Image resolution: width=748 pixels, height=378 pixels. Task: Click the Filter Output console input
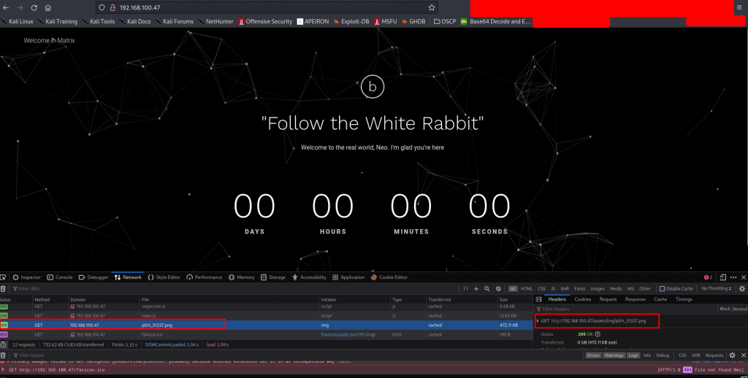coord(296,355)
